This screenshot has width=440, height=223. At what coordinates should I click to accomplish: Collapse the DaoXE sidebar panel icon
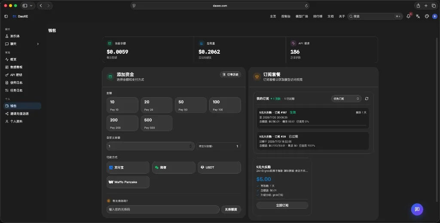coord(6,17)
